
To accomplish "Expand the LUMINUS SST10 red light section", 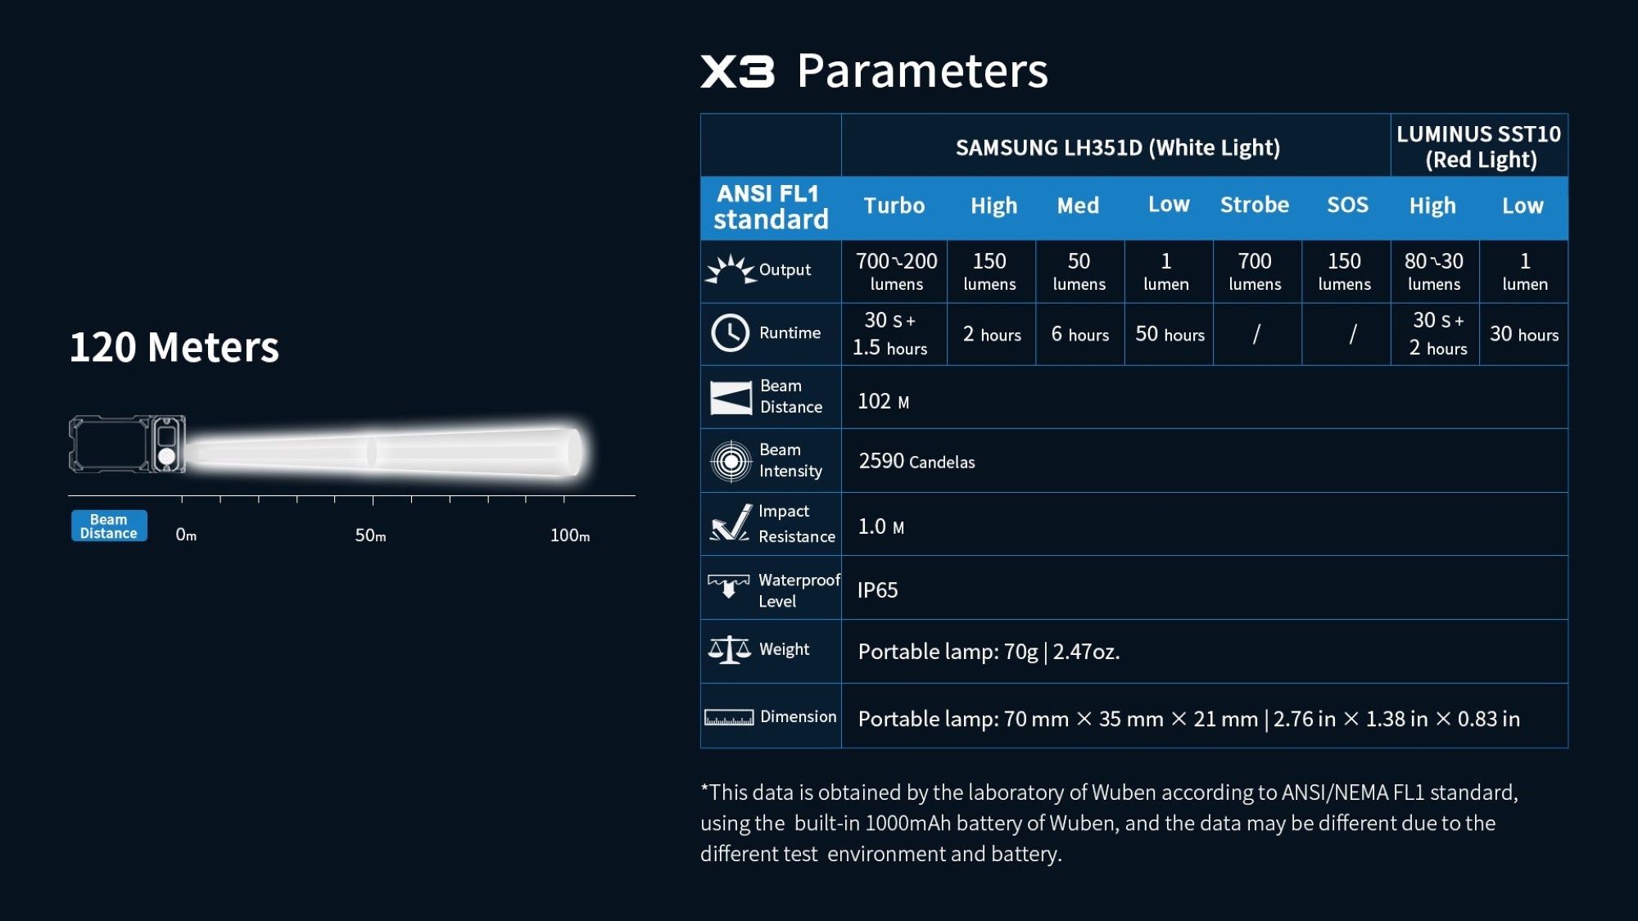I will point(1477,147).
